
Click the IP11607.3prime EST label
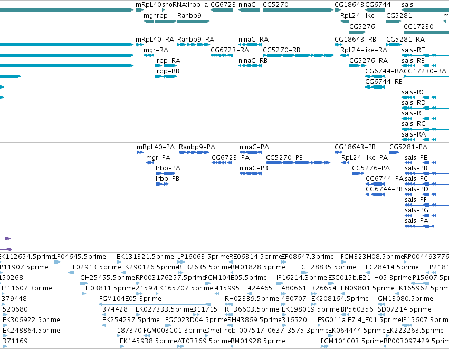click(27, 288)
